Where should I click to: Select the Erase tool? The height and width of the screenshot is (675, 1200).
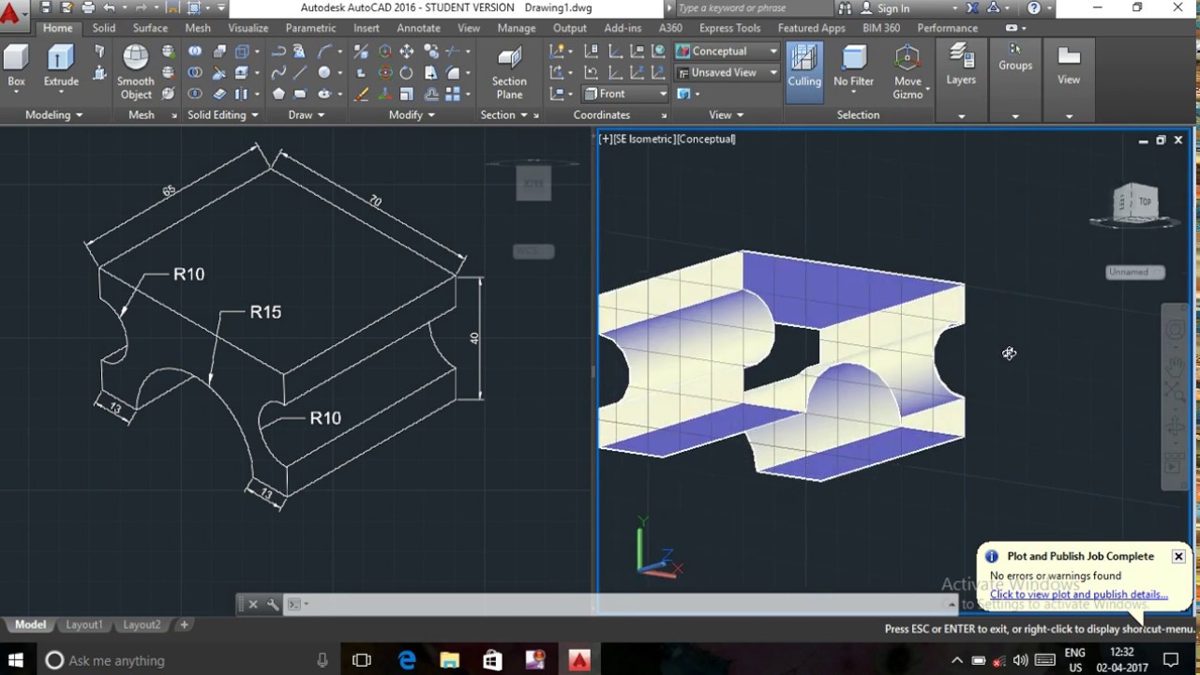[362, 94]
